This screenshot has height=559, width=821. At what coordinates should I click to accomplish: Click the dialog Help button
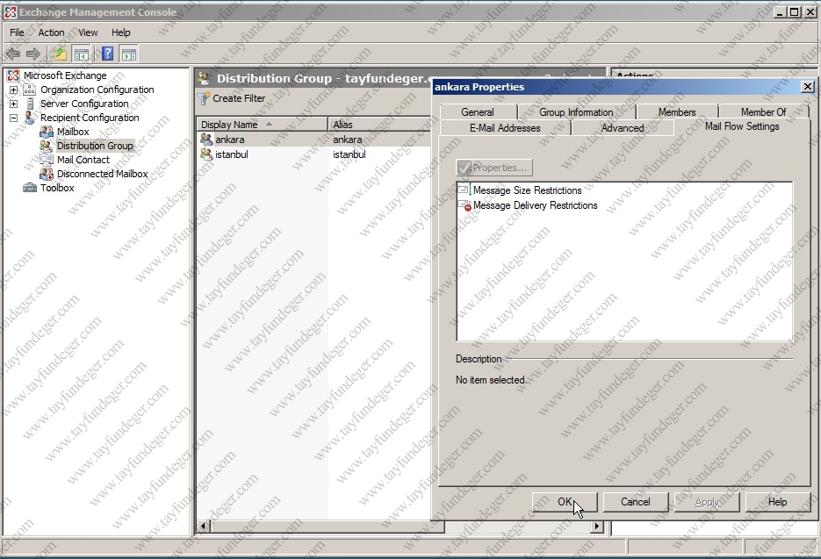[x=778, y=502]
